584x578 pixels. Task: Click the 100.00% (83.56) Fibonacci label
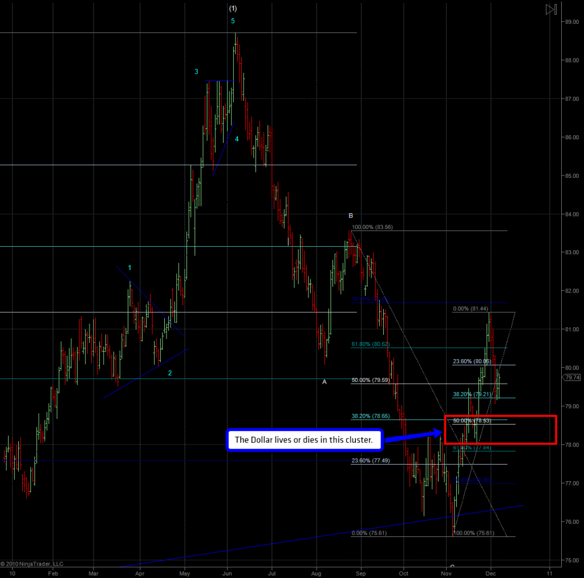(372, 227)
